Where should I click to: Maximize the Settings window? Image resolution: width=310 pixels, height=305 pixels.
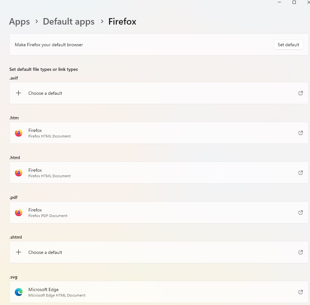point(294,2)
